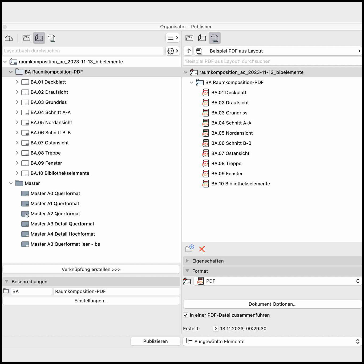Select Publisher Sets icon in left toolbar

click(52, 38)
